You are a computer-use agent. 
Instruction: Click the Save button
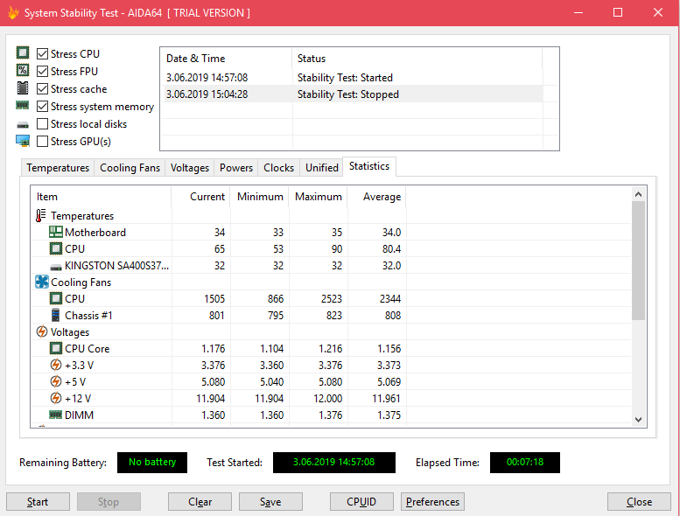click(x=270, y=502)
